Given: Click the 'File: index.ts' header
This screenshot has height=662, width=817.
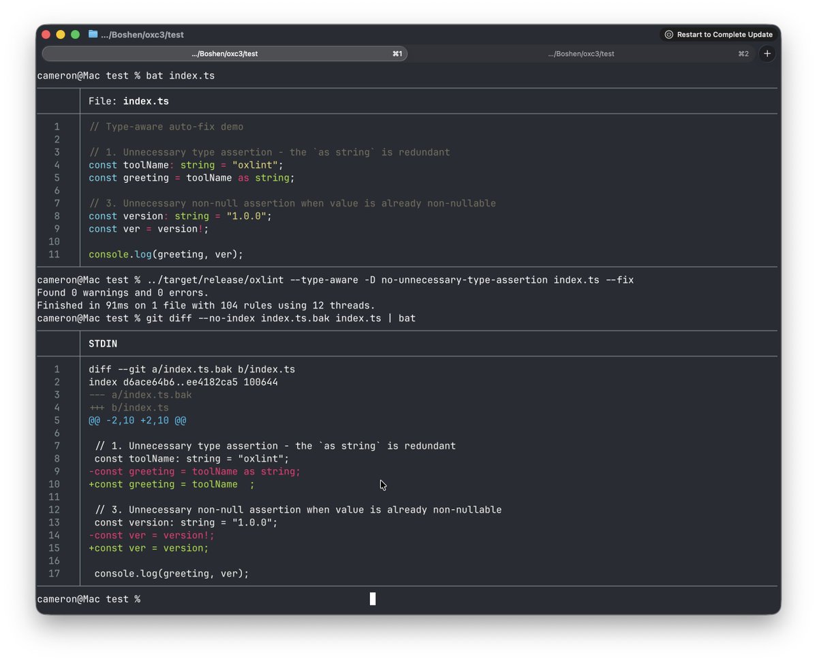Looking at the screenshot, I should click(129, 101).
